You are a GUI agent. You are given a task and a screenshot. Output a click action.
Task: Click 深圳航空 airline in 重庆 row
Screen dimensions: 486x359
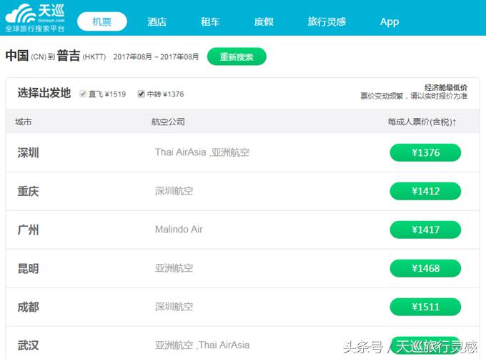click(174, 191)
